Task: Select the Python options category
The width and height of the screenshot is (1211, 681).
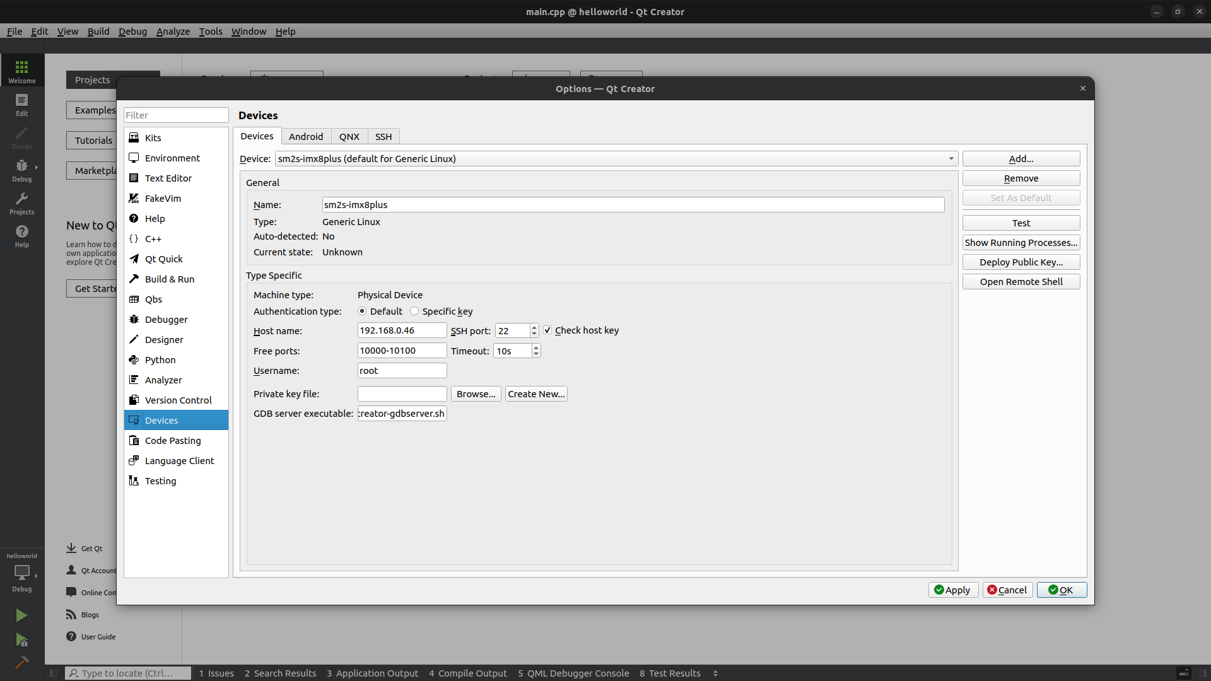Action: (160, 360)
